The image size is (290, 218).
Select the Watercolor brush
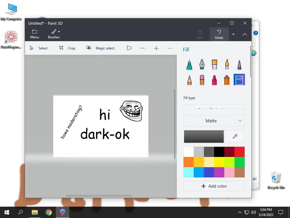(x=227, y=65)
